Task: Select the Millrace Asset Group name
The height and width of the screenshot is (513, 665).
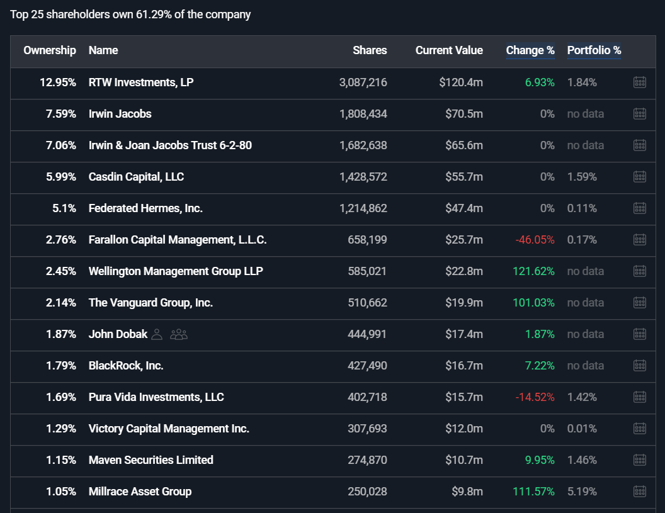Action: click(x=140, y=492)
